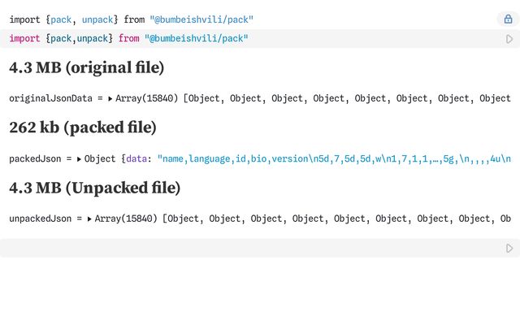Viewport: 520px width, 325px height.
Task: Expand the packedJson object triangle
Action: click(79, 159)
